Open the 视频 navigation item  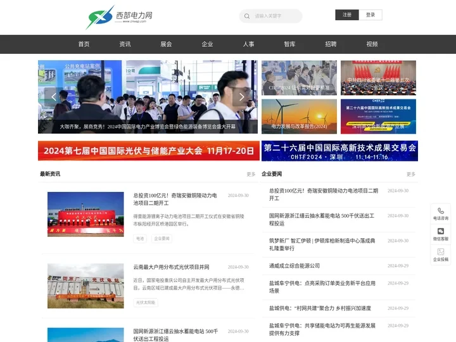(372, 44)
